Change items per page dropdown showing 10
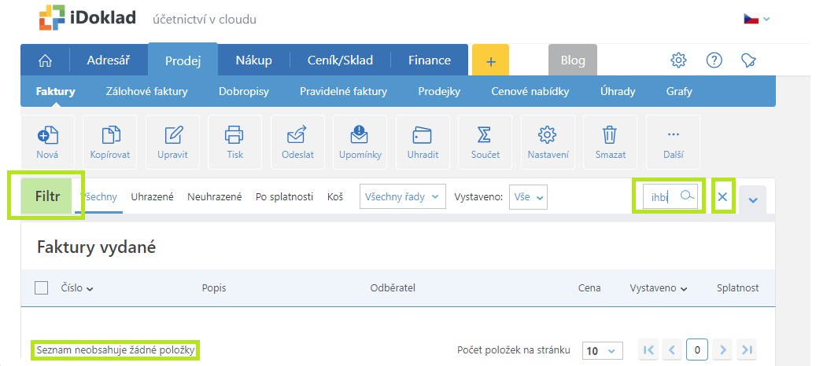Image resolution: width=827 pixels, height=366 pixels. (x=602, y=351)
